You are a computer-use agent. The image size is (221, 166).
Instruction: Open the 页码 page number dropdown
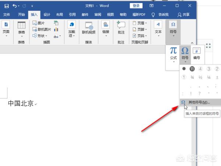click(140, 36)
